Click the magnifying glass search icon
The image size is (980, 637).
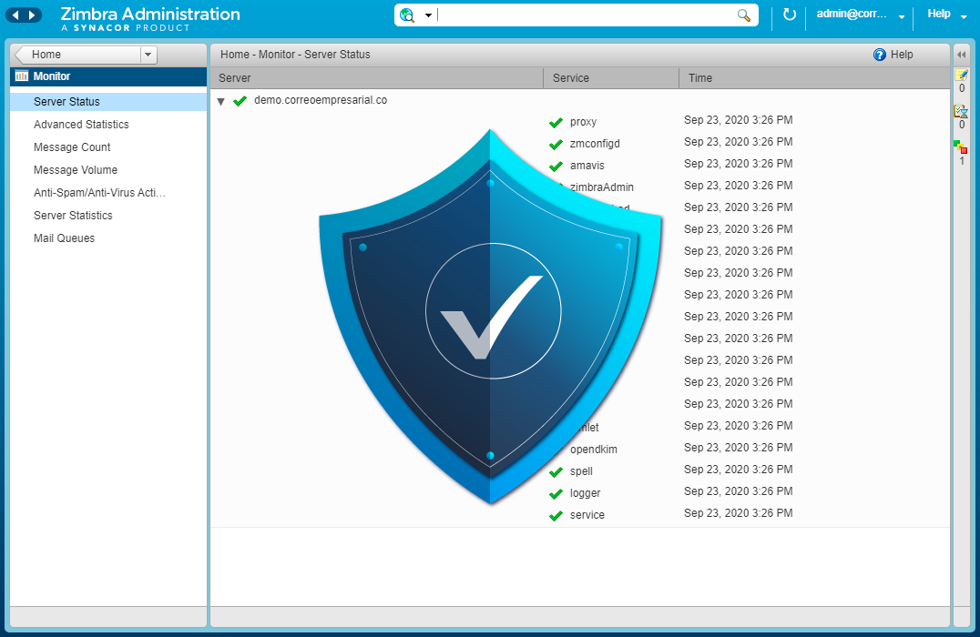coord(744,15)
